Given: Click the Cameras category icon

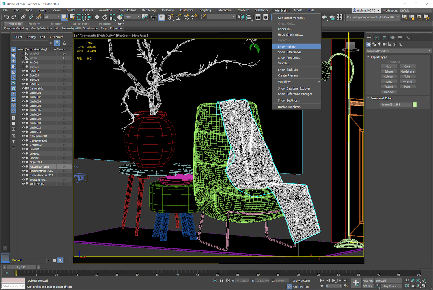Looking at the screenshot, I should click(385, 44).
